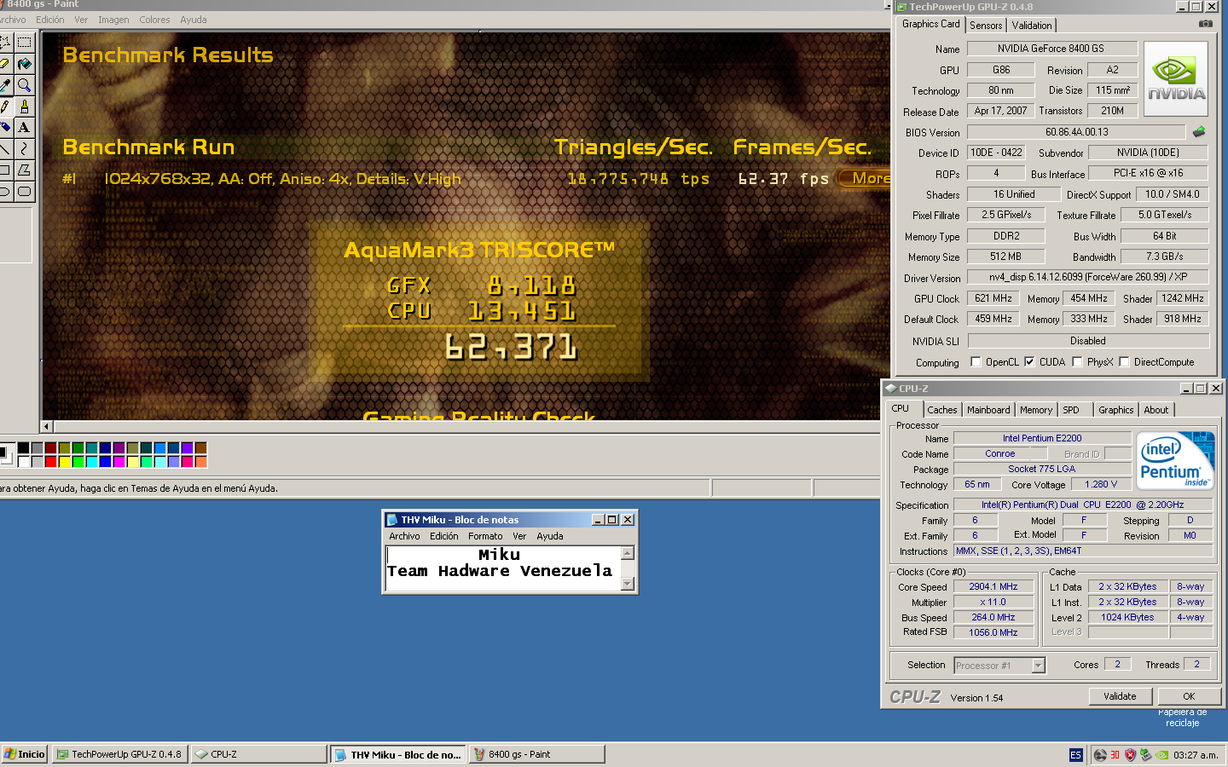
Task: Select the Text tool in Paint
Action: (24, 128)
